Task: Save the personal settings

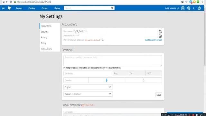Action: [159, 95]
